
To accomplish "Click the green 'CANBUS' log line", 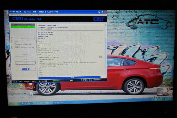I will [x=41, y=61].
